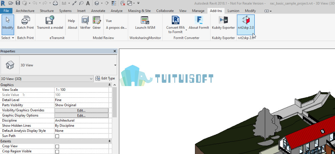
Task: Open Customize Quick Access Toolbar dropdown
Action: click(138, 3)
